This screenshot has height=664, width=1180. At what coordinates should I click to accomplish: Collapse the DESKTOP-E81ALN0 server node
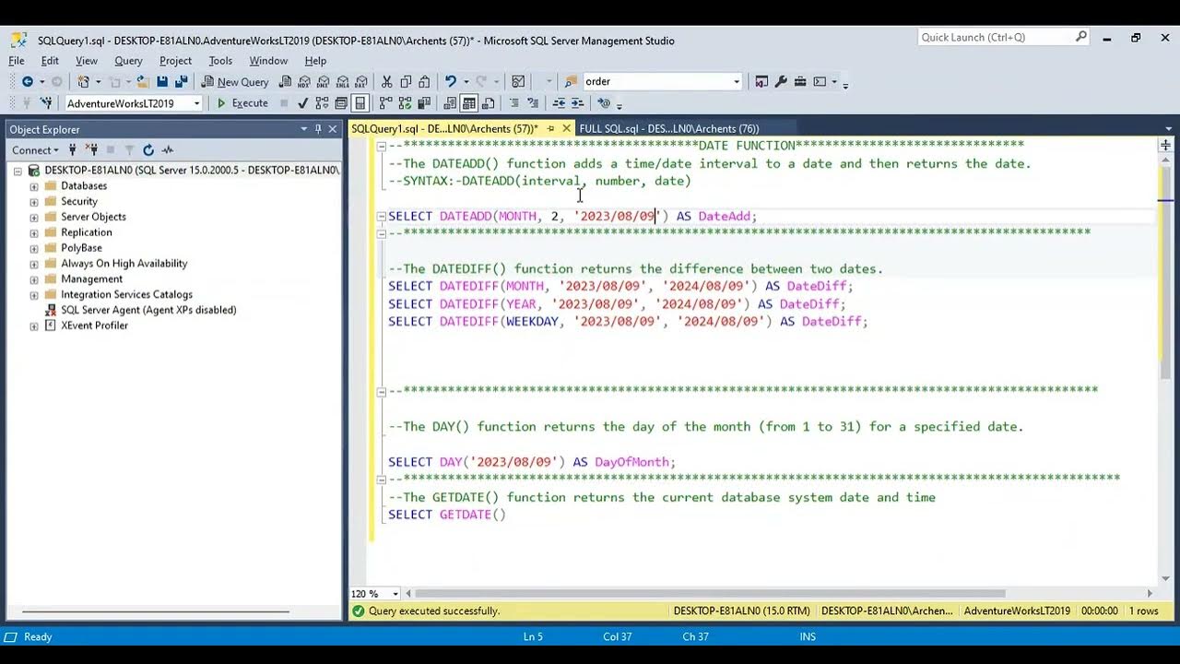[18, 171]
